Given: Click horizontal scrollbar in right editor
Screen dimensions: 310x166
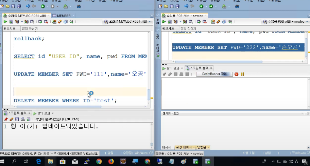Looking at the screenshot, I should pyautogui.click(x=219, y=62).
